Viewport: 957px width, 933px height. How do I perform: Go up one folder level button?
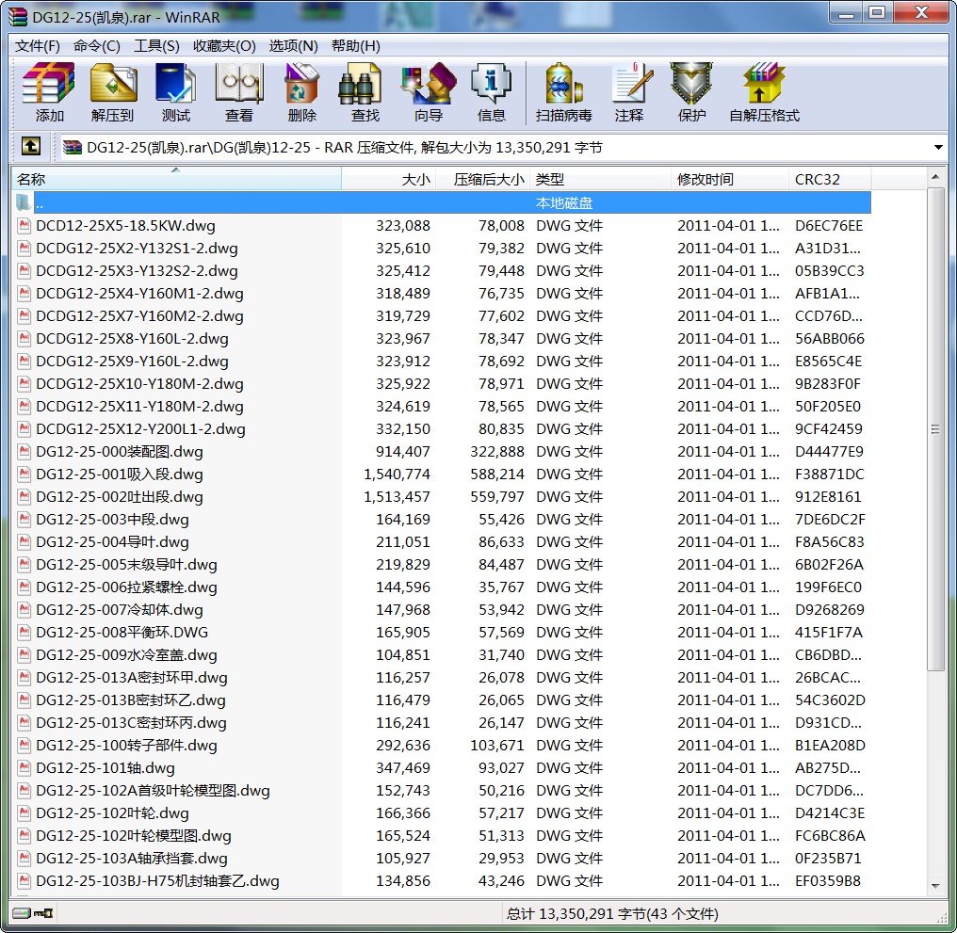(x=31, y=147)
